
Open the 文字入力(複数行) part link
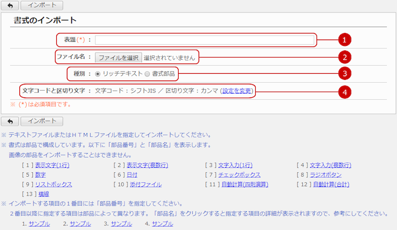click(x=331, y=165)
